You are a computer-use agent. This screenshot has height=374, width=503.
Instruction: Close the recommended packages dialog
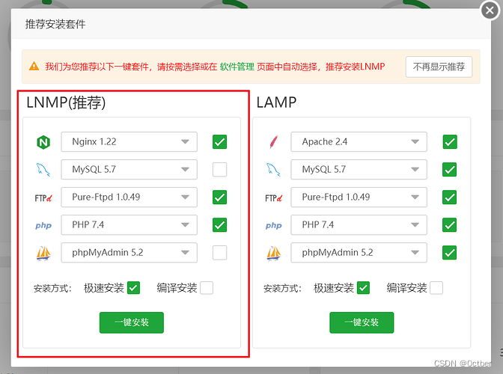(490, 10)
